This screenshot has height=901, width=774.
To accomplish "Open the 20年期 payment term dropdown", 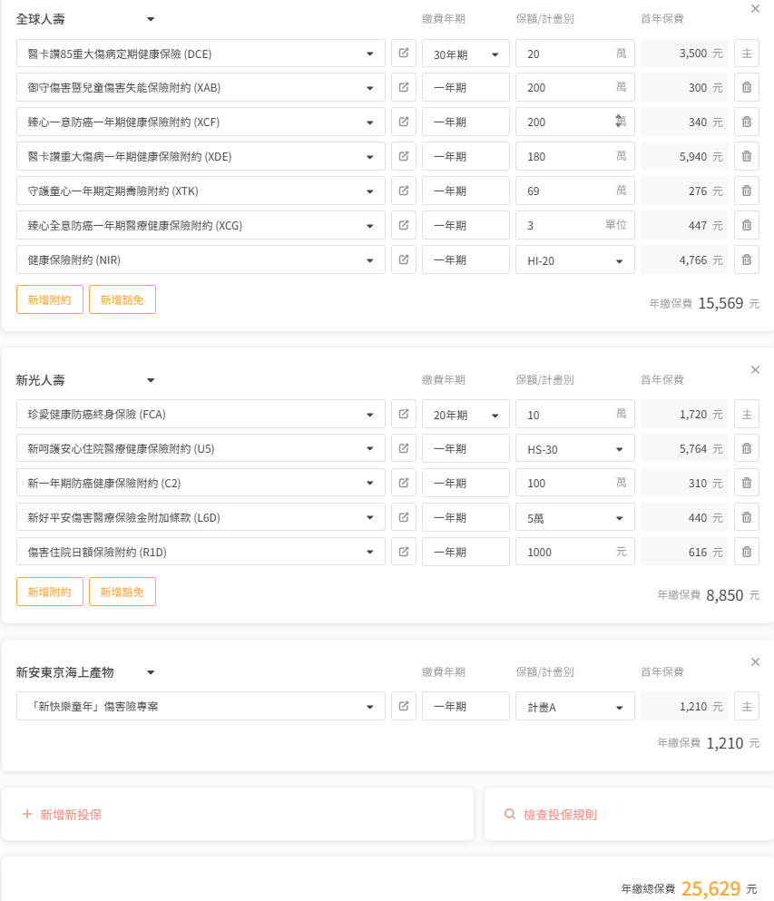I will [x=465, y=415].
